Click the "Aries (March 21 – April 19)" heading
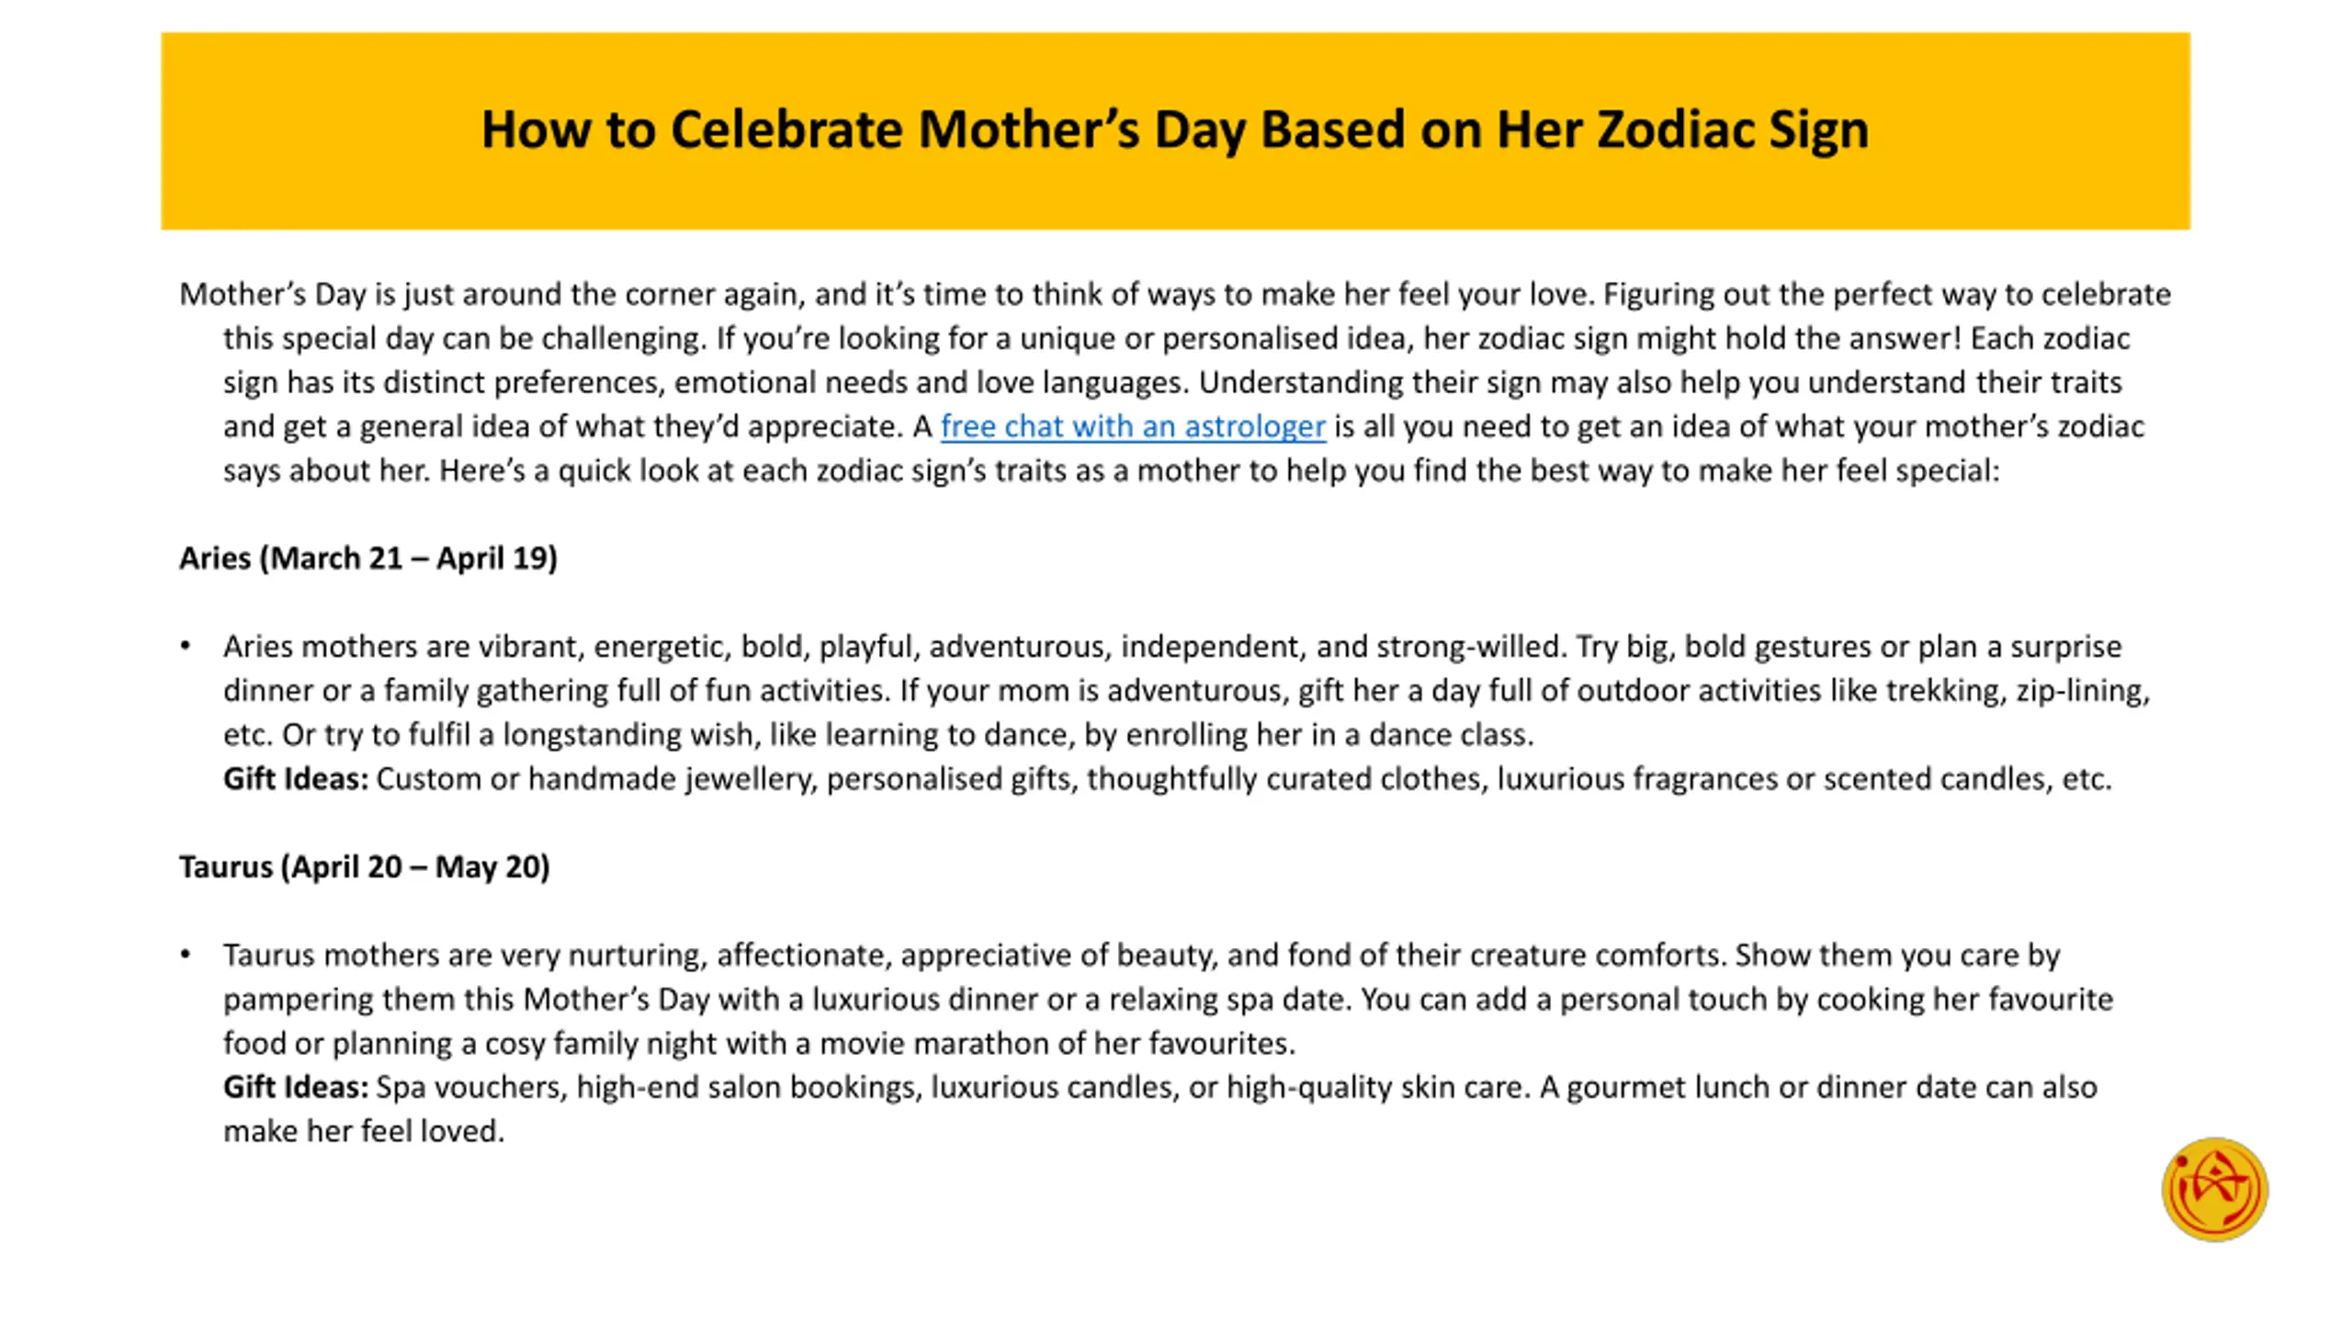The height and width of the screenshot is (1323, 2352). (x=367, y=558)
